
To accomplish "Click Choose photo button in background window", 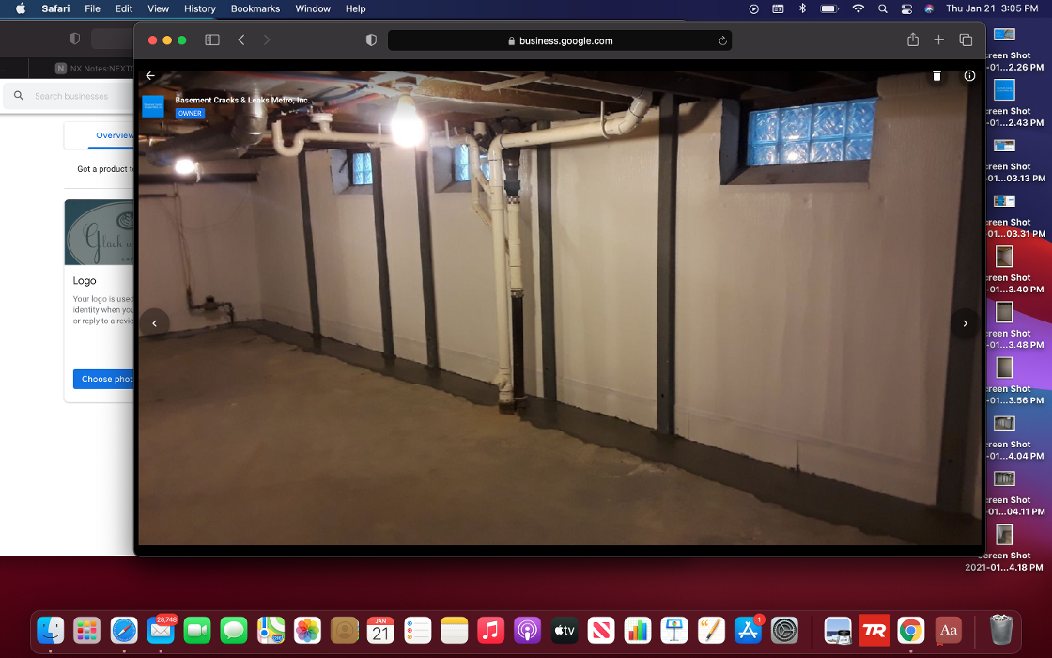I will (104, 379).
